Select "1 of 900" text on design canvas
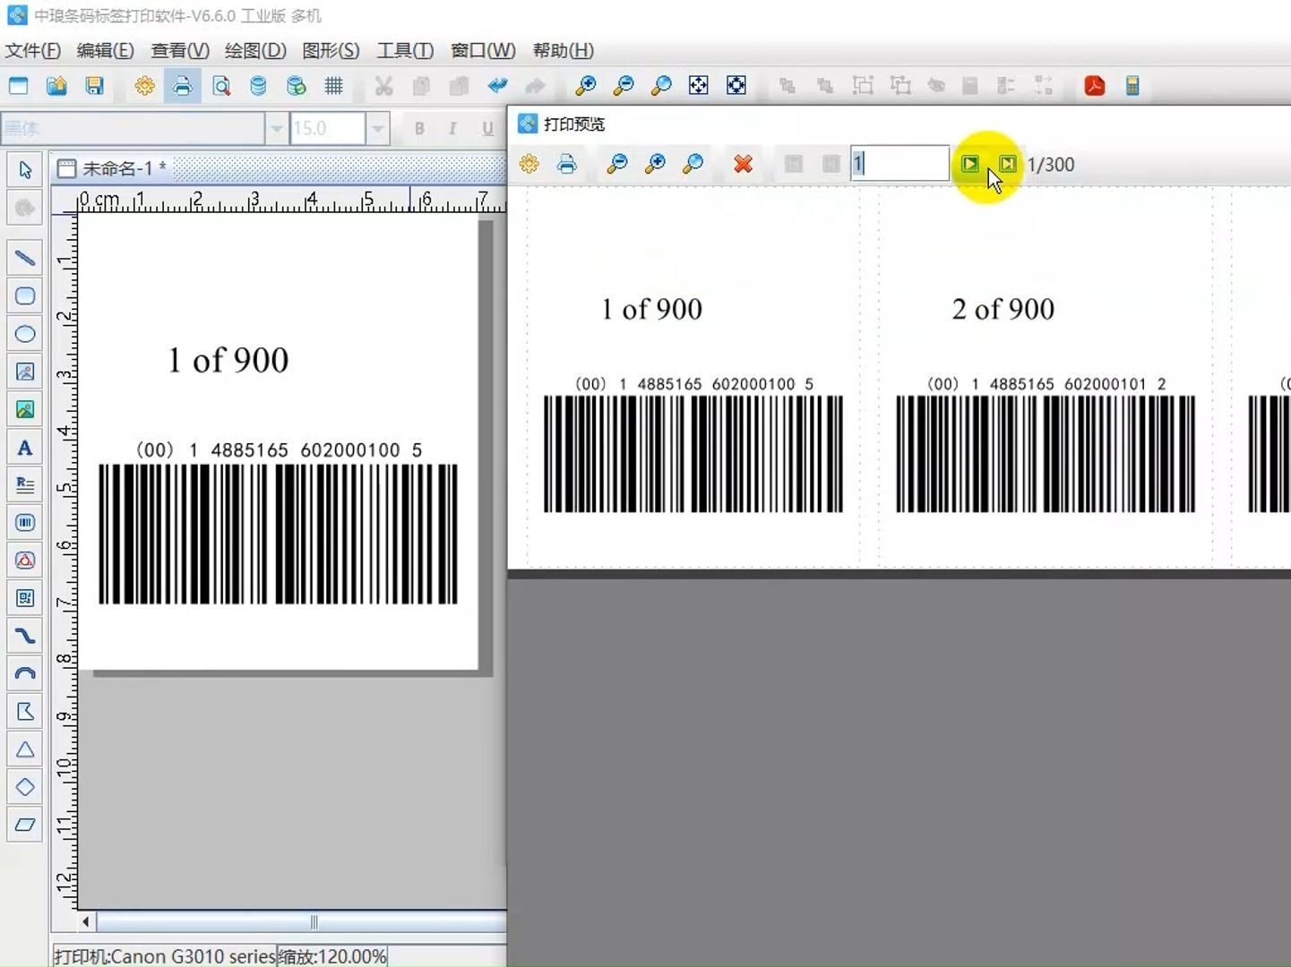 click(x=228, y=360)
